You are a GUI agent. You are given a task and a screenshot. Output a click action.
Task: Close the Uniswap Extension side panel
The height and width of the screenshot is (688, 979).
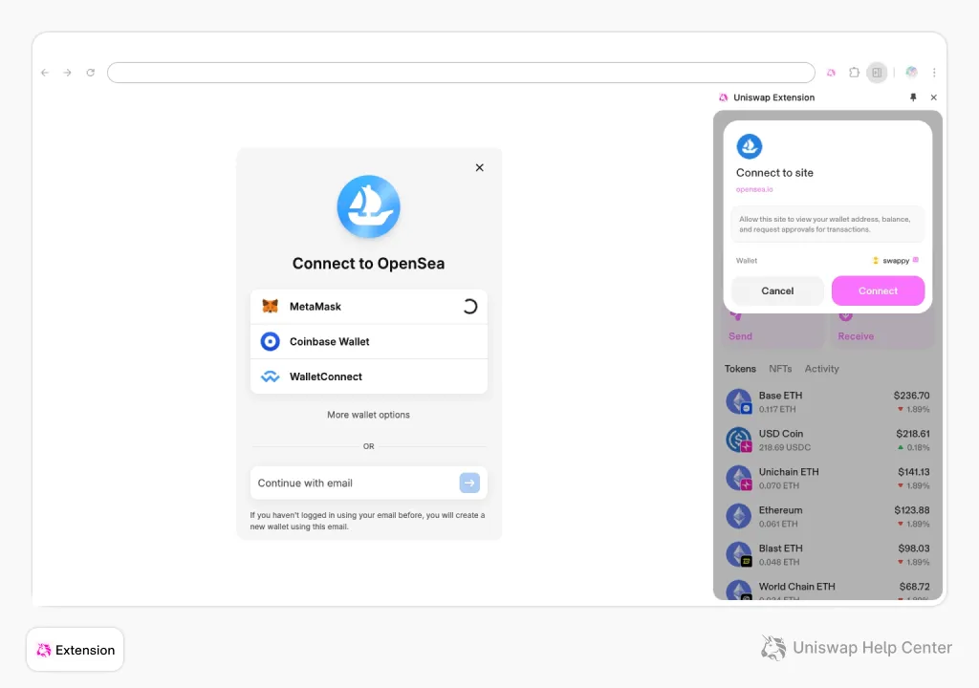click(933, 97)
